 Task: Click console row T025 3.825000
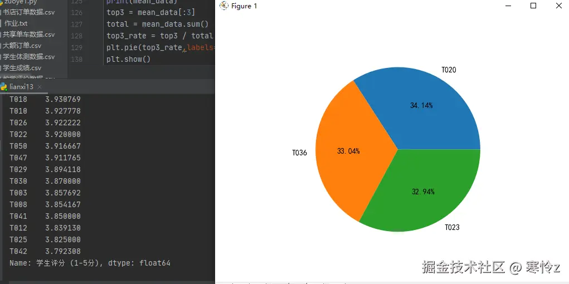coord(45,239)
